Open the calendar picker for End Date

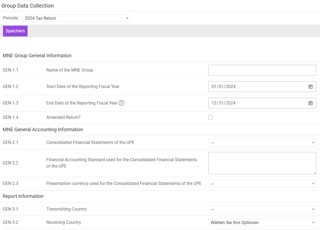click(x=310, y=103)
